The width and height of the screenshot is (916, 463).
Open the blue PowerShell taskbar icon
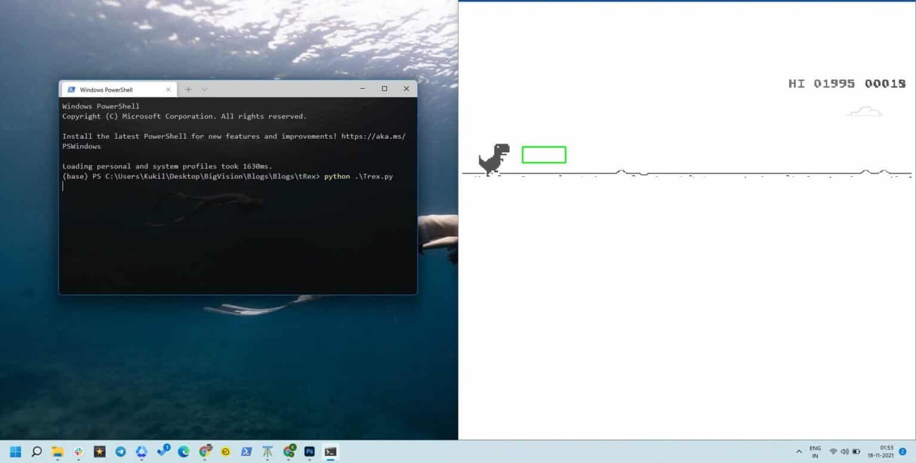click(246, 452)
